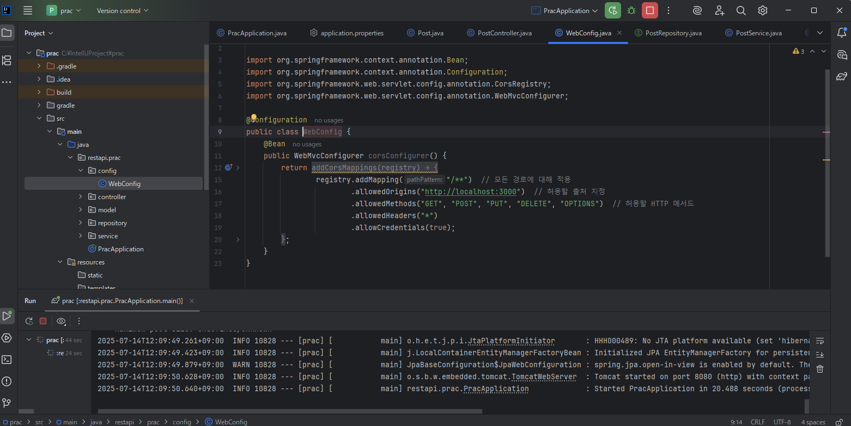Viewport: 851px width, 426px height.
Task: Switch to PracApplication.java tab
Action: point(252,33)
